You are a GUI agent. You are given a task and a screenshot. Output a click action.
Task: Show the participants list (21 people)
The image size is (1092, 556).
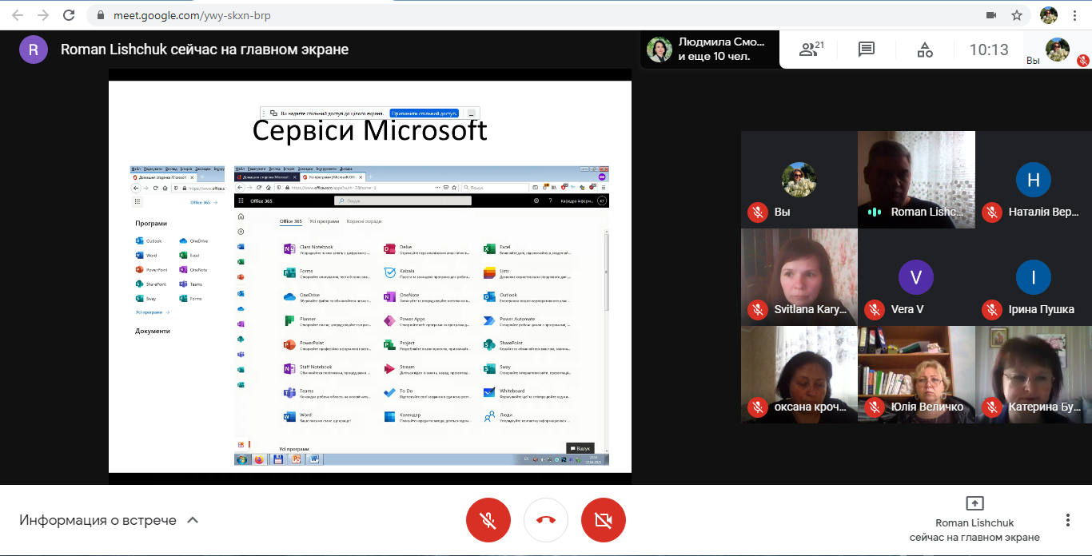(x=811, y=50)
